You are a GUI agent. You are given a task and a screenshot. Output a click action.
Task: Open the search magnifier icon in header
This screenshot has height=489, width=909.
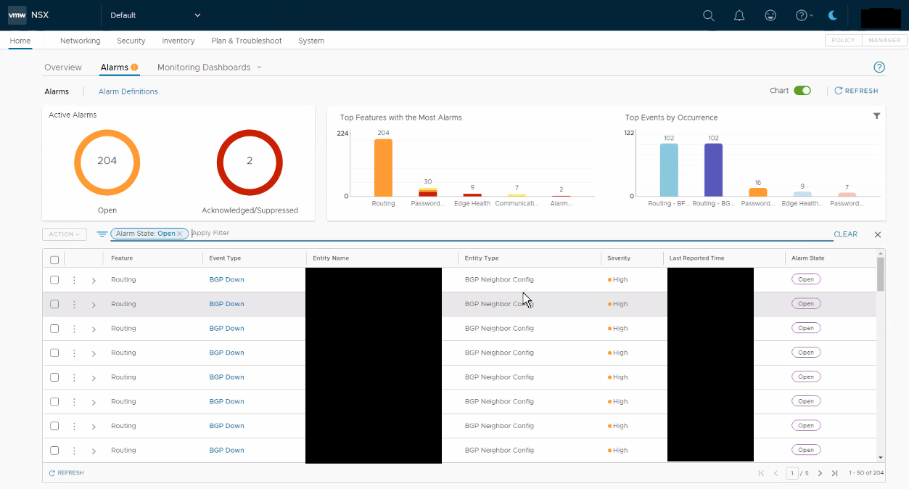point(709,15)
